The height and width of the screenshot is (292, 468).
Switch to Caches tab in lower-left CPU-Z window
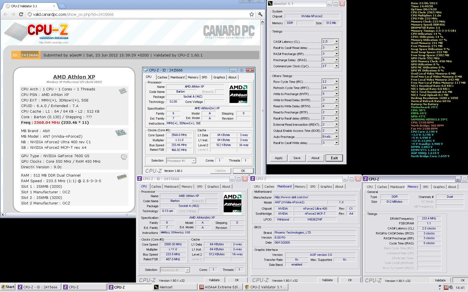pyautogui.click(x=156, y=187)
